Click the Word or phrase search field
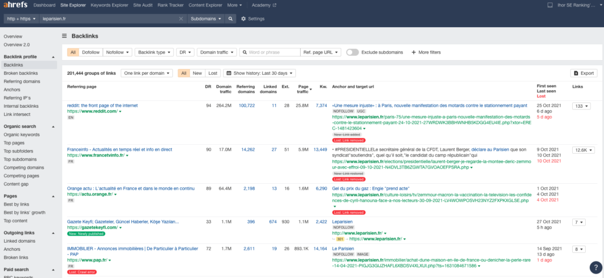 coord(270,52)
